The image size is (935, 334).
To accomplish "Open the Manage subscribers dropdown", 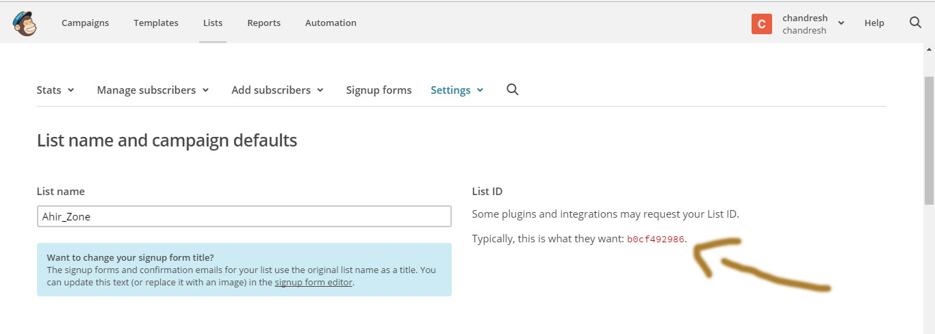I will 153,90.
